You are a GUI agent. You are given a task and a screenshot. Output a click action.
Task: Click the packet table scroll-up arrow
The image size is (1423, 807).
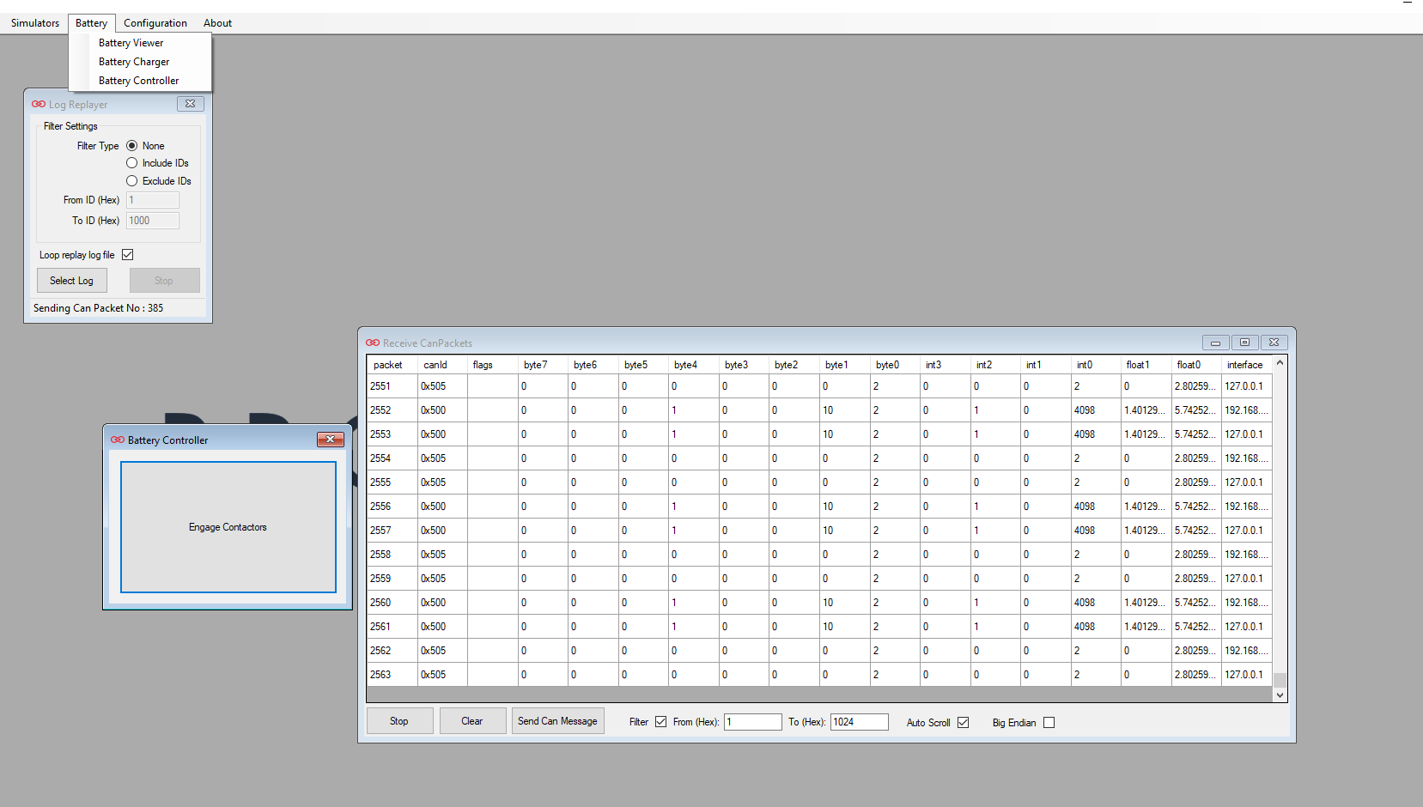[1280, 363]
